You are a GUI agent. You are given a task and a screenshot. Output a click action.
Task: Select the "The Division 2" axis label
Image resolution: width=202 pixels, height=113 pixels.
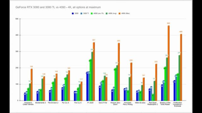pos(53,103)
